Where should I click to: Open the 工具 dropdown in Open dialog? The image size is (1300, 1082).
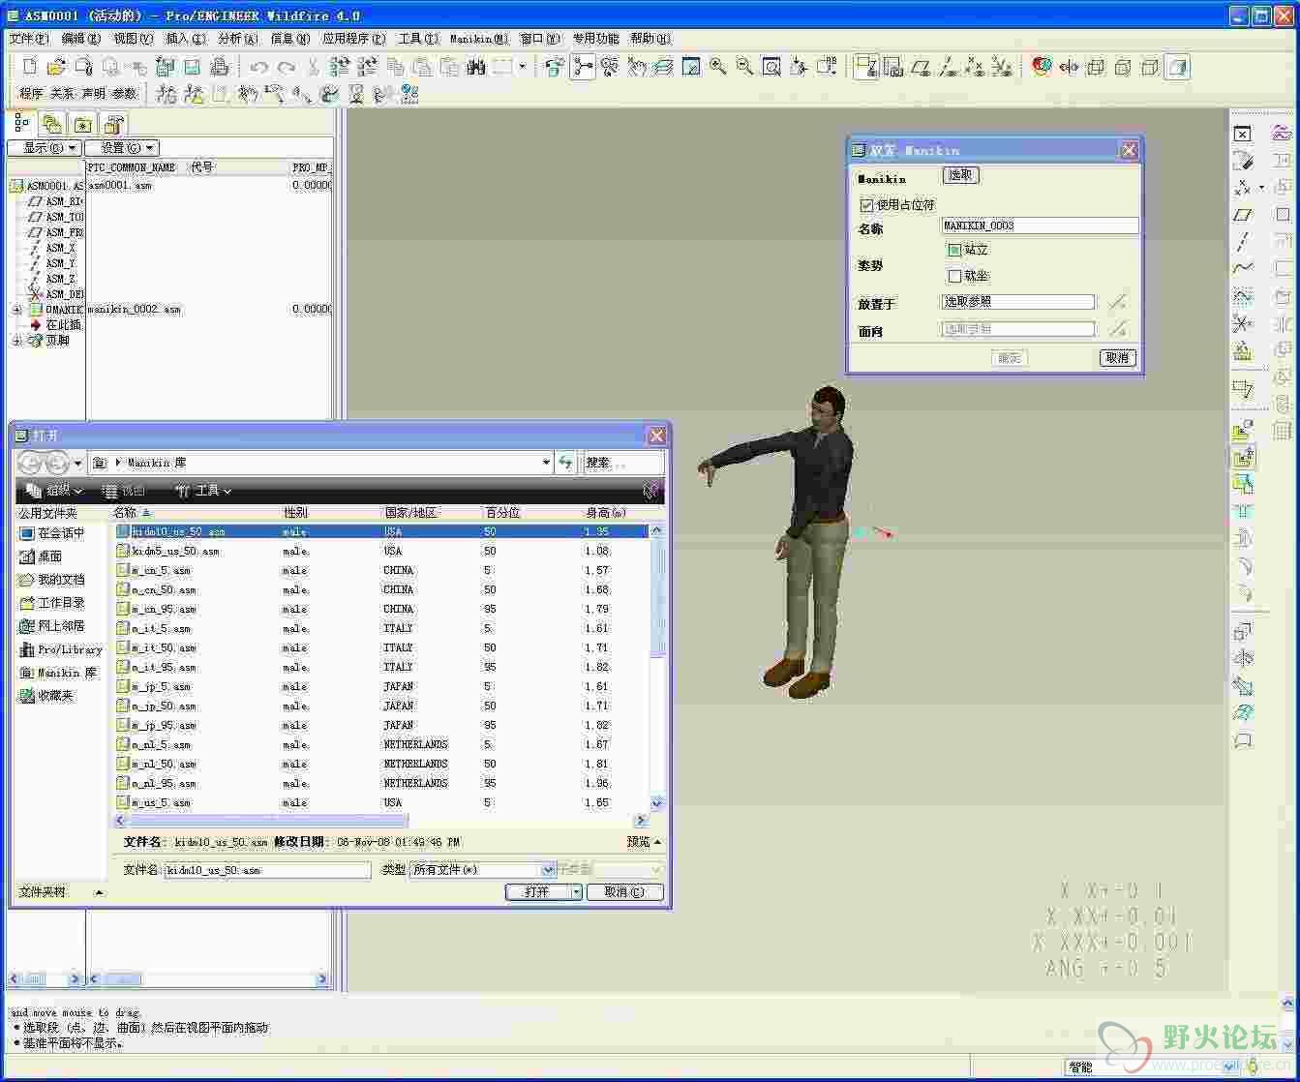204,491
